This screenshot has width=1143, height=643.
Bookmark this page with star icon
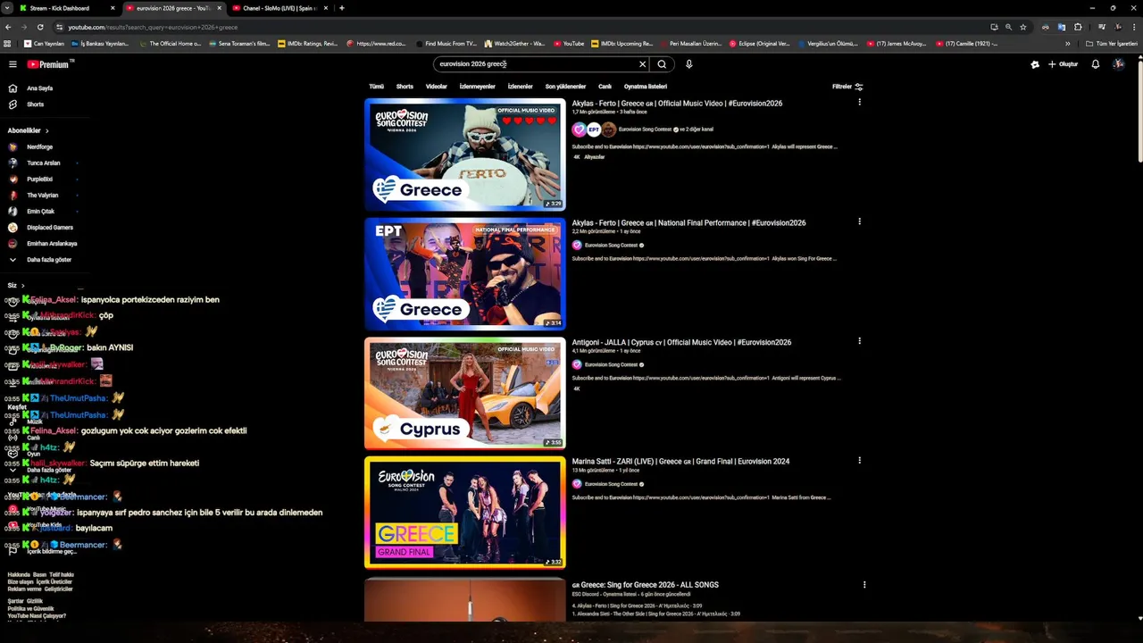1023,27
